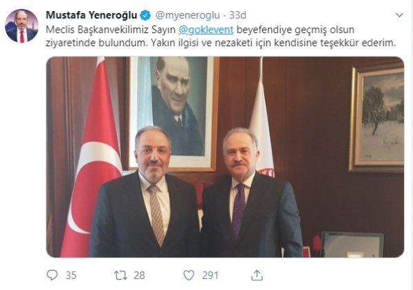Open Mustafa Yeneroğlu's profile avatar
Screen dimensions: 413x290
(x=22, y=25)
